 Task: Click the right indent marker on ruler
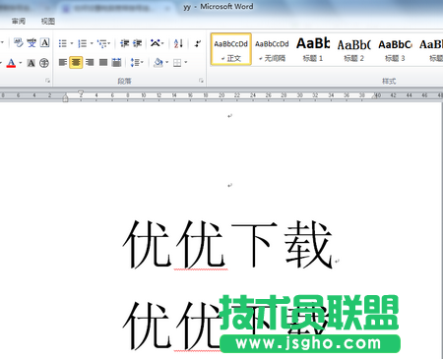click(x=374, y=95)
